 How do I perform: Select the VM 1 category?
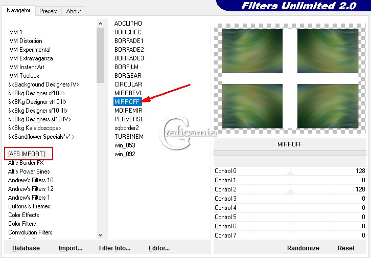(x=16, y=32)
